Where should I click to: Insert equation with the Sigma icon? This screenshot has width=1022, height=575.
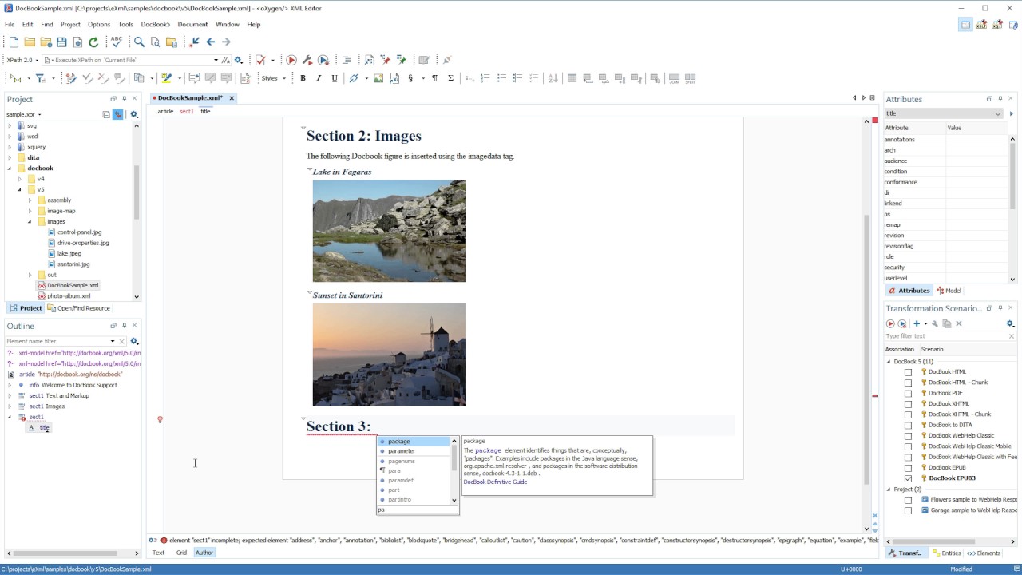[x=450, y=78]
